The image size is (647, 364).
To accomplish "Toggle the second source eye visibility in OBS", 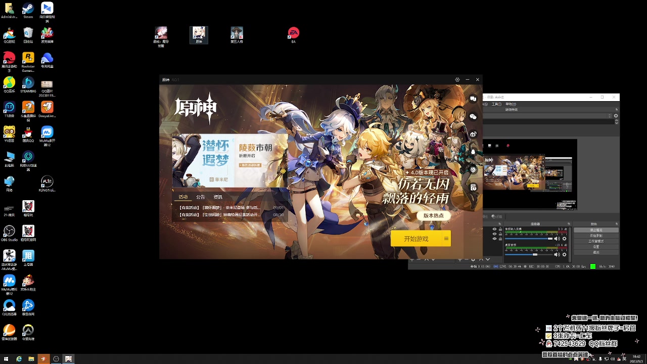I will [x=494, y=234].
